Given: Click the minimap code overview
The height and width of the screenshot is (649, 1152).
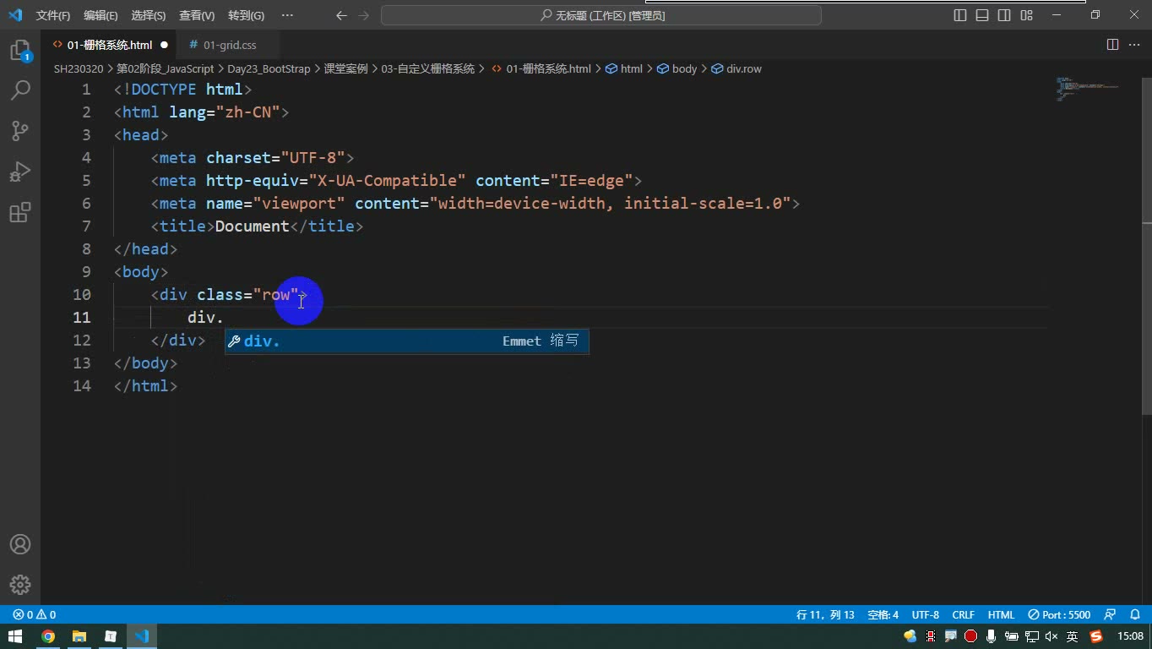Looking at the screenshot, I should pyautogui.click(x=1090, y=89).
